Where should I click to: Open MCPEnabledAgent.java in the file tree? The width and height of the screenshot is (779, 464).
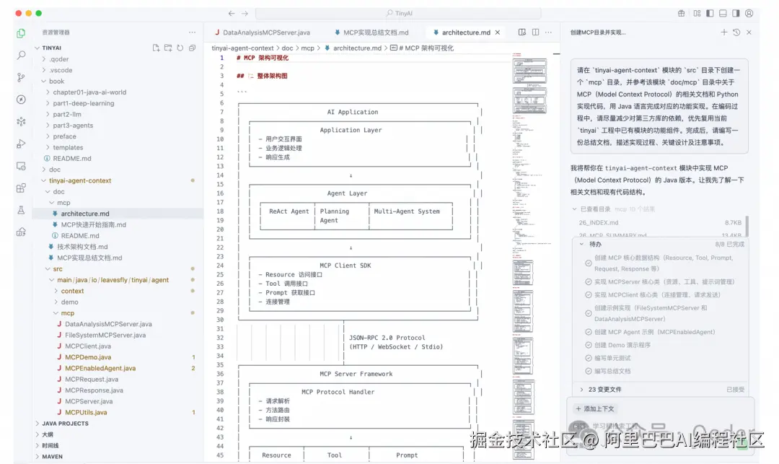(x=100, y=368)
